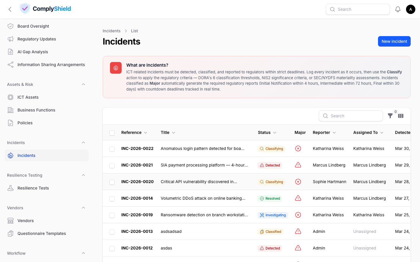Screen dimensions: 420x262
Task: Check the row for INC-2026-0021
Action: [x=112, y=166]
